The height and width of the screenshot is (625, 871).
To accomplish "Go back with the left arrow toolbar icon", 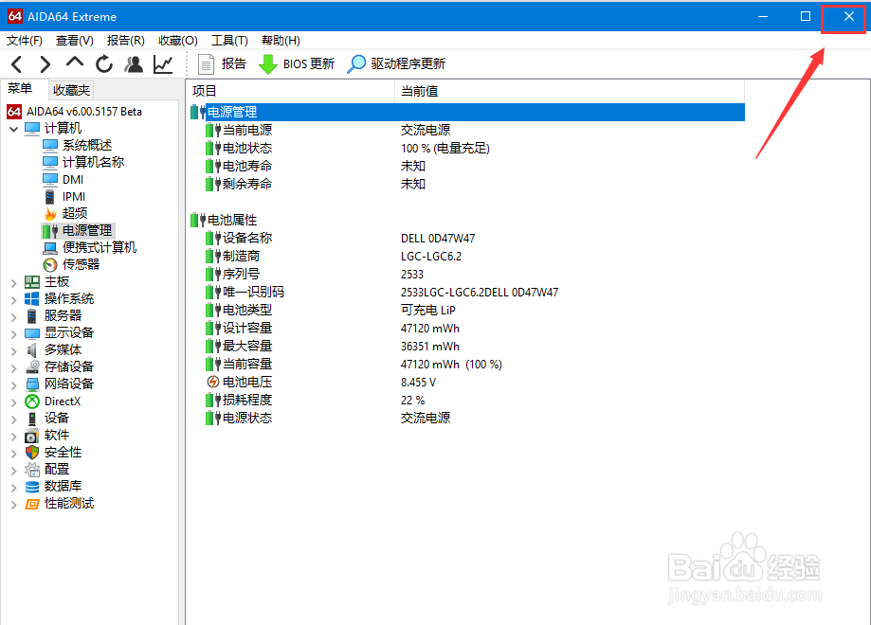I will pos(17,64).
